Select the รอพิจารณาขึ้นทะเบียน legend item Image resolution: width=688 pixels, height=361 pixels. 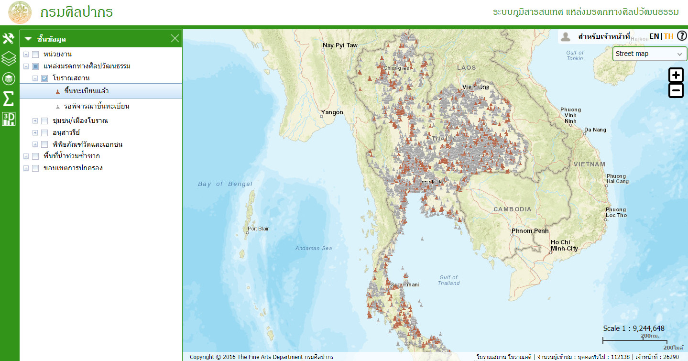tap(97, 107)
